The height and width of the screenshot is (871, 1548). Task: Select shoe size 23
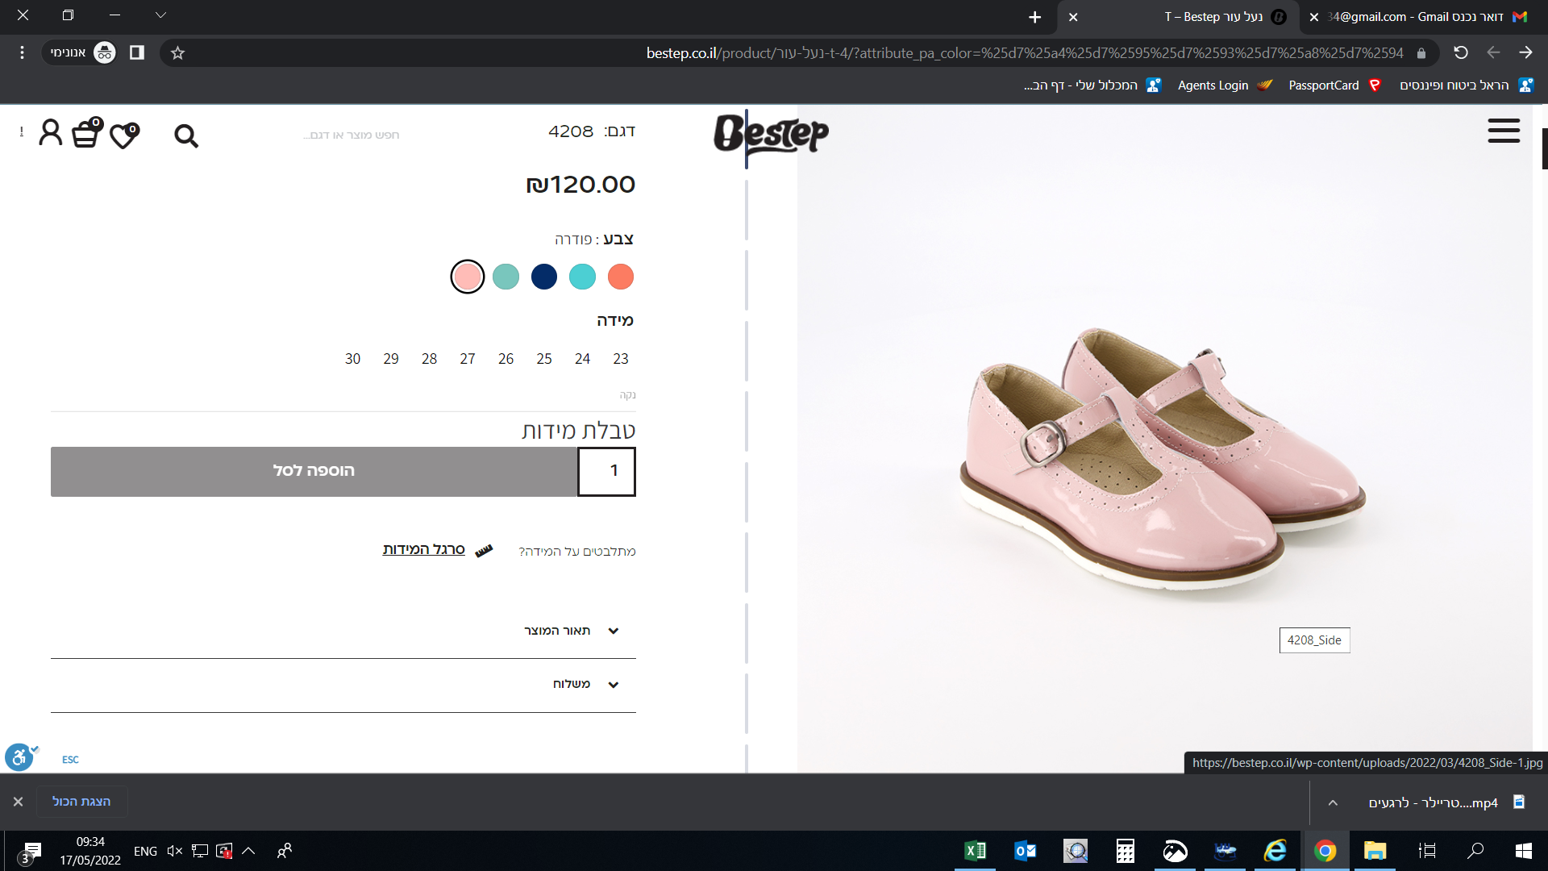tap(621, 359)
